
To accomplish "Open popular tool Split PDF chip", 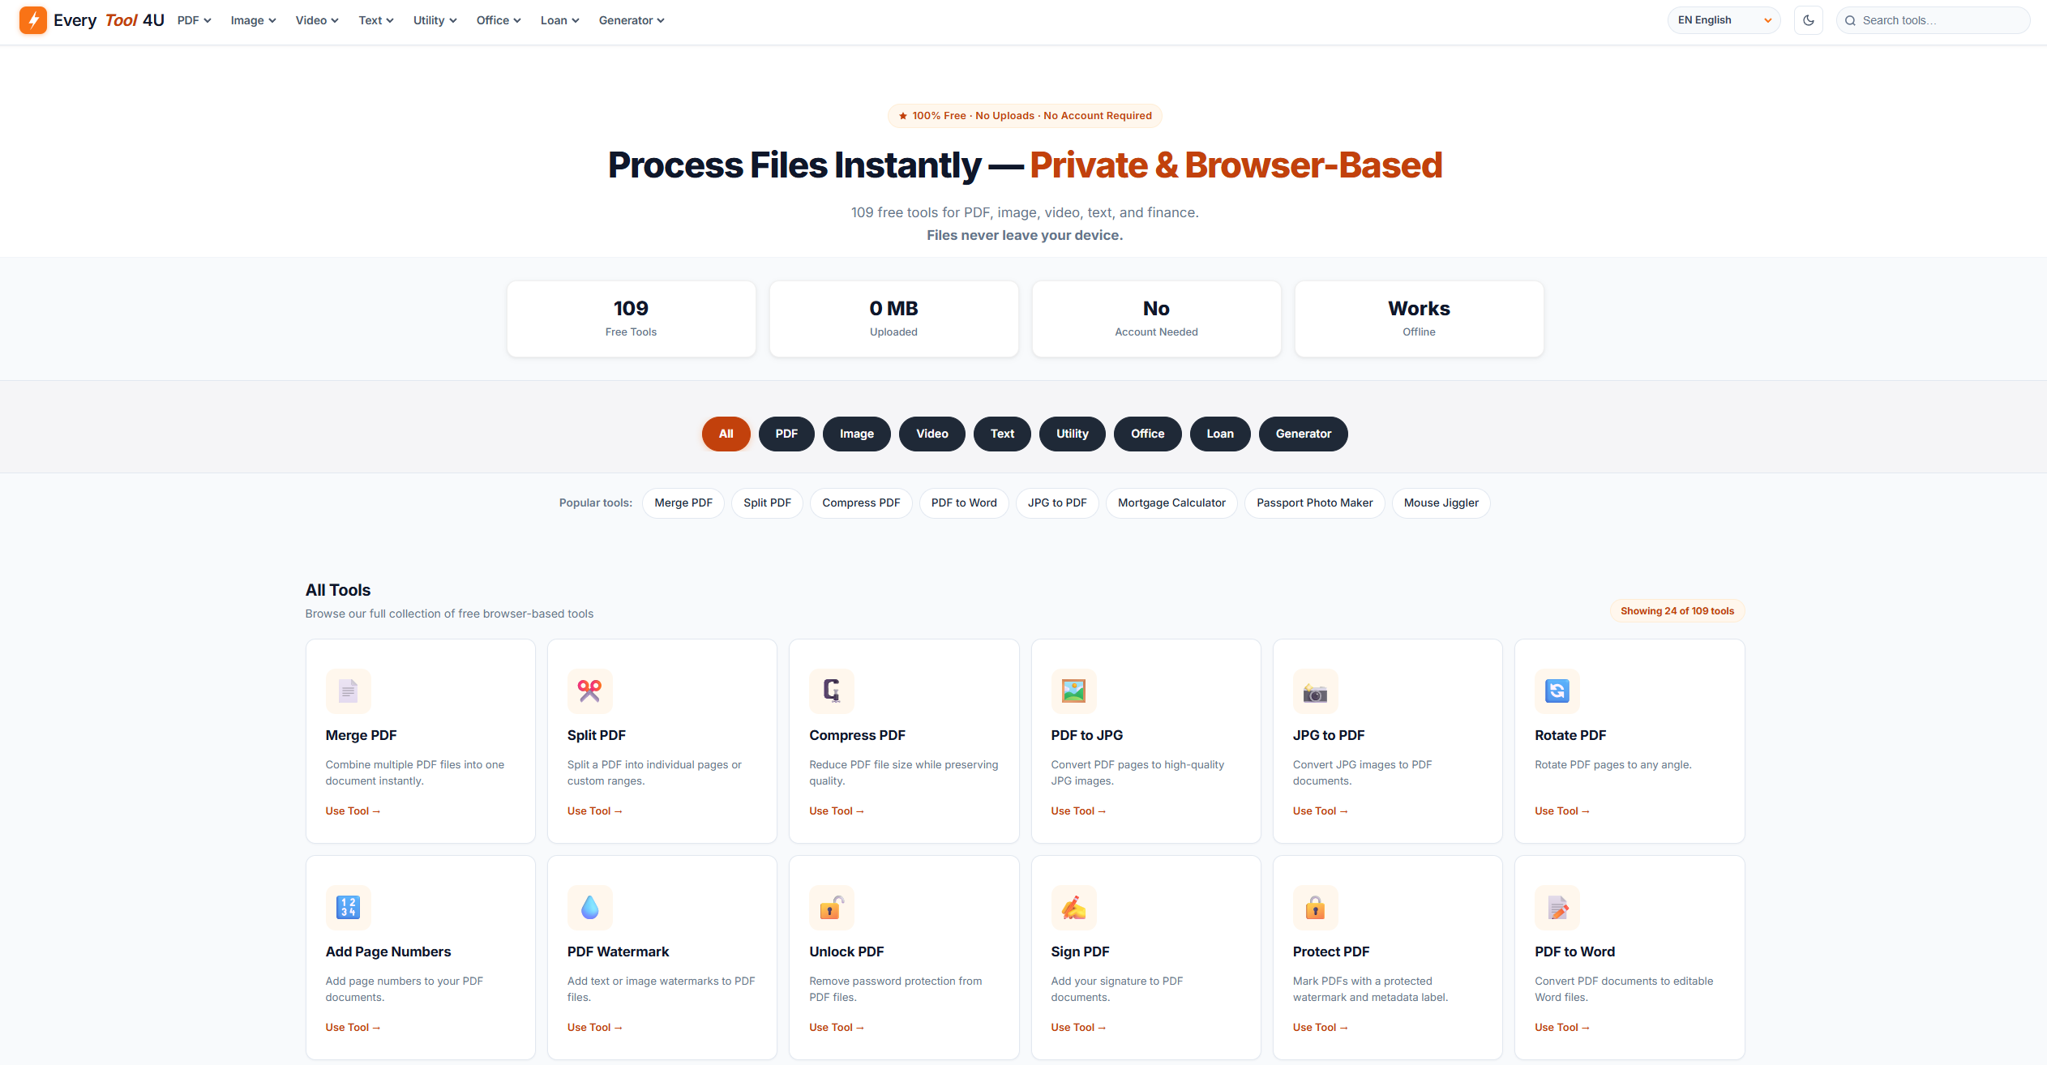I will (x=767, y=503).
